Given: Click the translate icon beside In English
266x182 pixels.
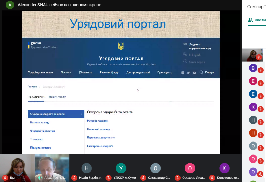Looking at the screenshot, I should pos(185,55).
